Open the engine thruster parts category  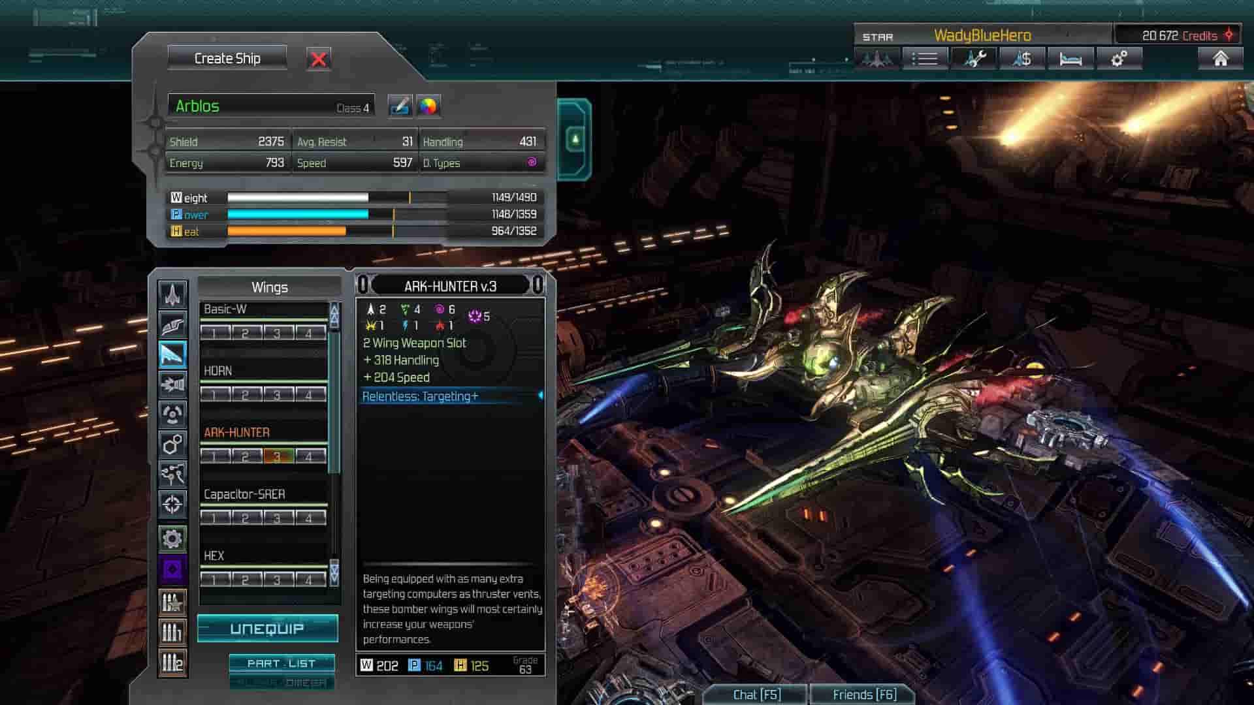click(172, 384)
